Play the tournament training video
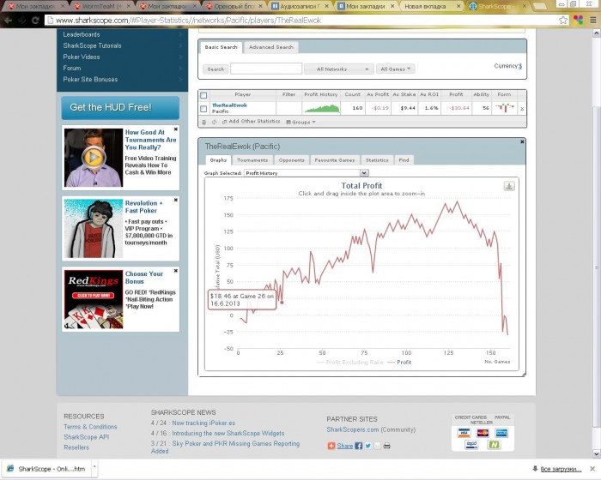601x480 pixels. (x=93, y=157)
